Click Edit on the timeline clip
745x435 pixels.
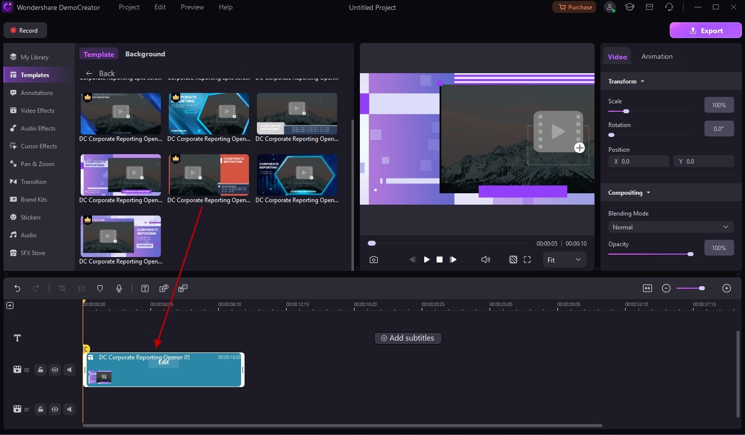coord(164,362)
